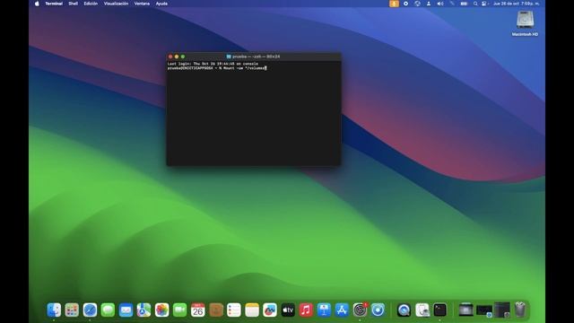Open the Edición menu
The width and height of the screenshot is (574, 323).
pos(91,4)
